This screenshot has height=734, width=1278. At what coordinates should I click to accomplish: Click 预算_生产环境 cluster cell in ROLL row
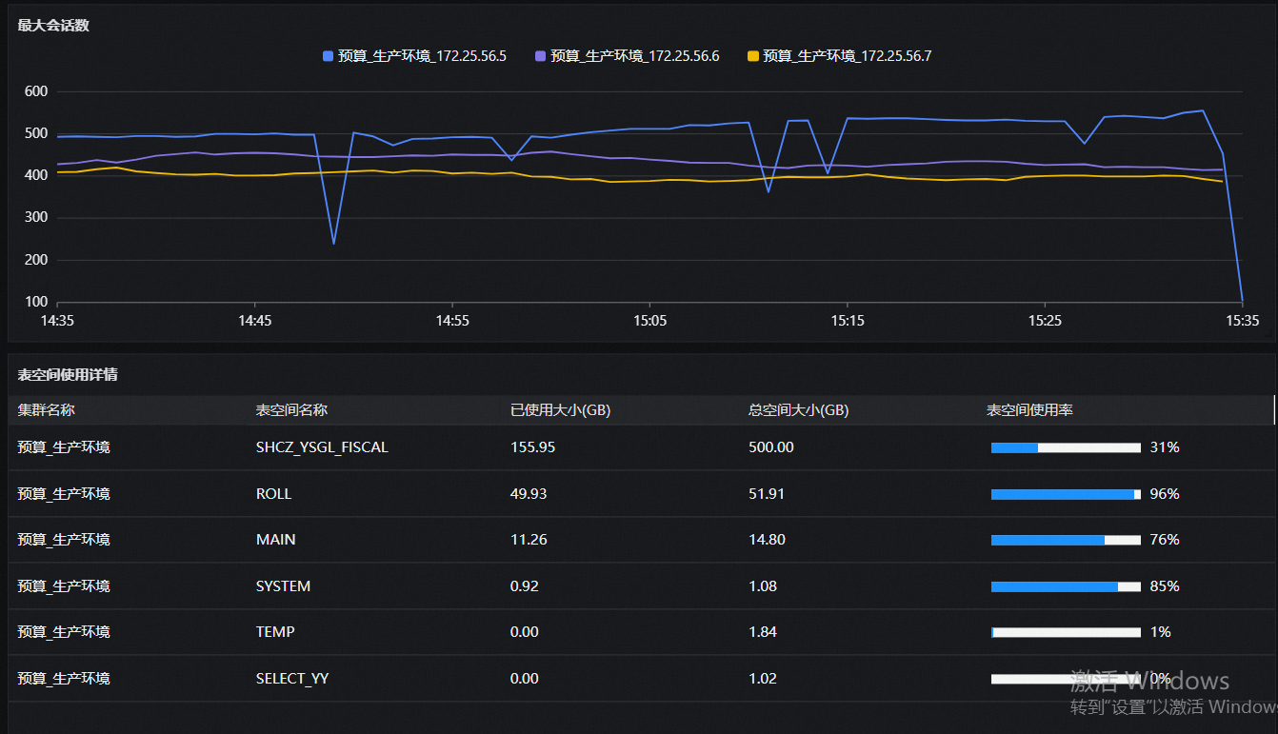click(64, 494)
